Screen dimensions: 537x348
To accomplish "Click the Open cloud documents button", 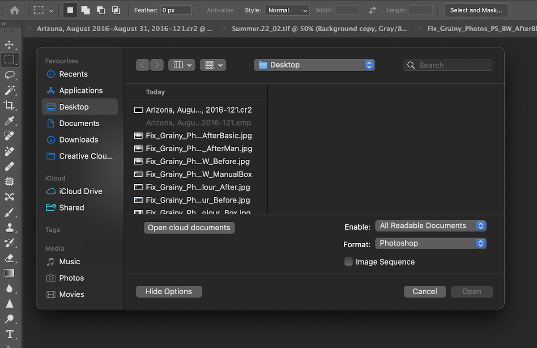I will [x=189, y=228].
